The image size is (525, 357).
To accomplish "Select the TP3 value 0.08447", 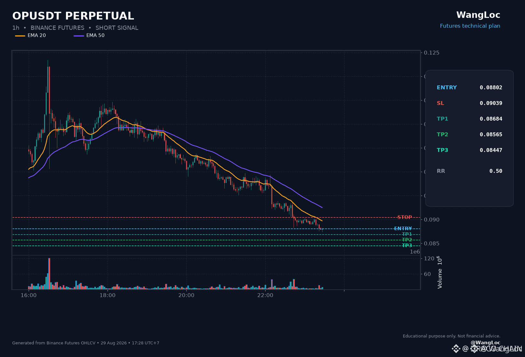I will coord(491,150).
